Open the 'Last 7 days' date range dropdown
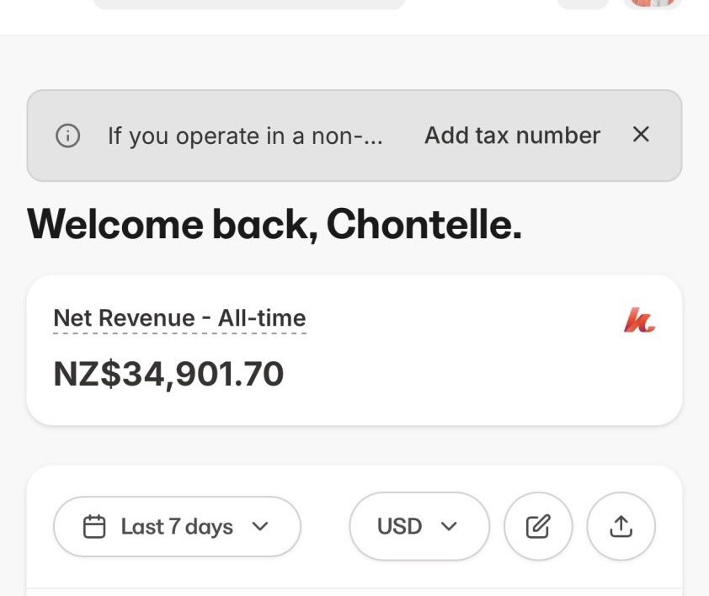 pyautogui.click(x=177, y=527)
